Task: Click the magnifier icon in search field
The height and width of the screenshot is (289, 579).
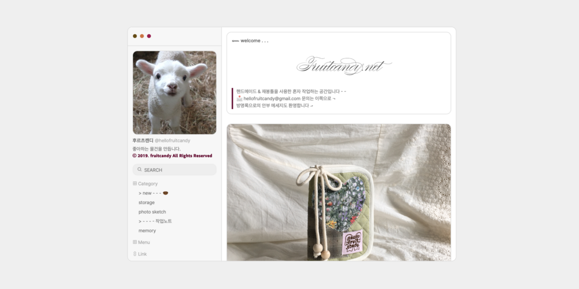Action: [x=140, y=169]
